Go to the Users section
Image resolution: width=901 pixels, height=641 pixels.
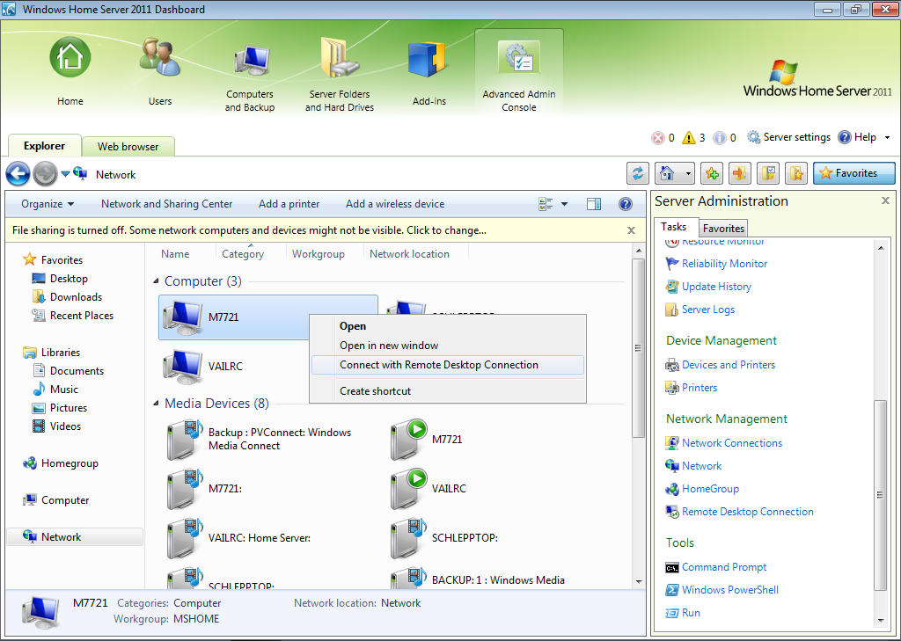point(160,72)
